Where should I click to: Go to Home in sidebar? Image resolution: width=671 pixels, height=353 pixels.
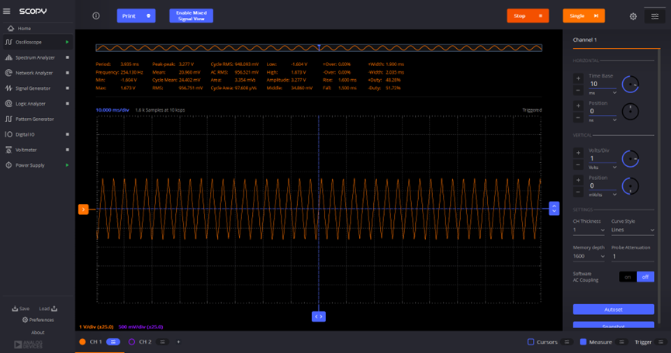pyautogui.click(x=19, y=28)
